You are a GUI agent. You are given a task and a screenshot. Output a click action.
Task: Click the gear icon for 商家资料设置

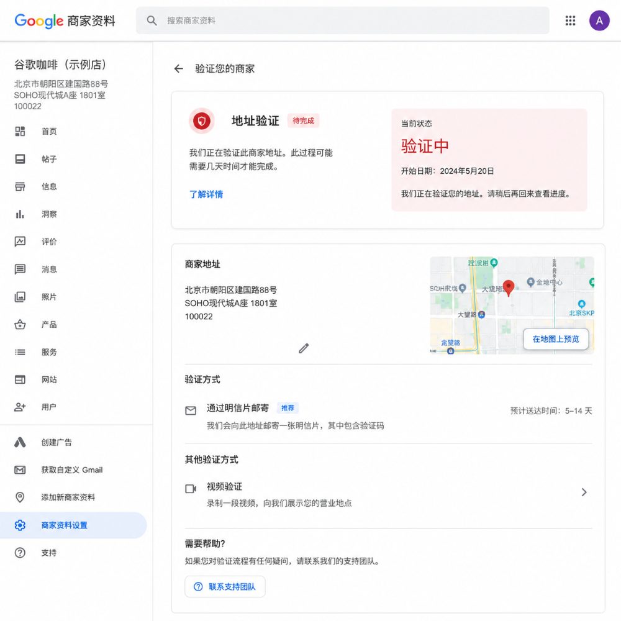click(x=20, y=525)
